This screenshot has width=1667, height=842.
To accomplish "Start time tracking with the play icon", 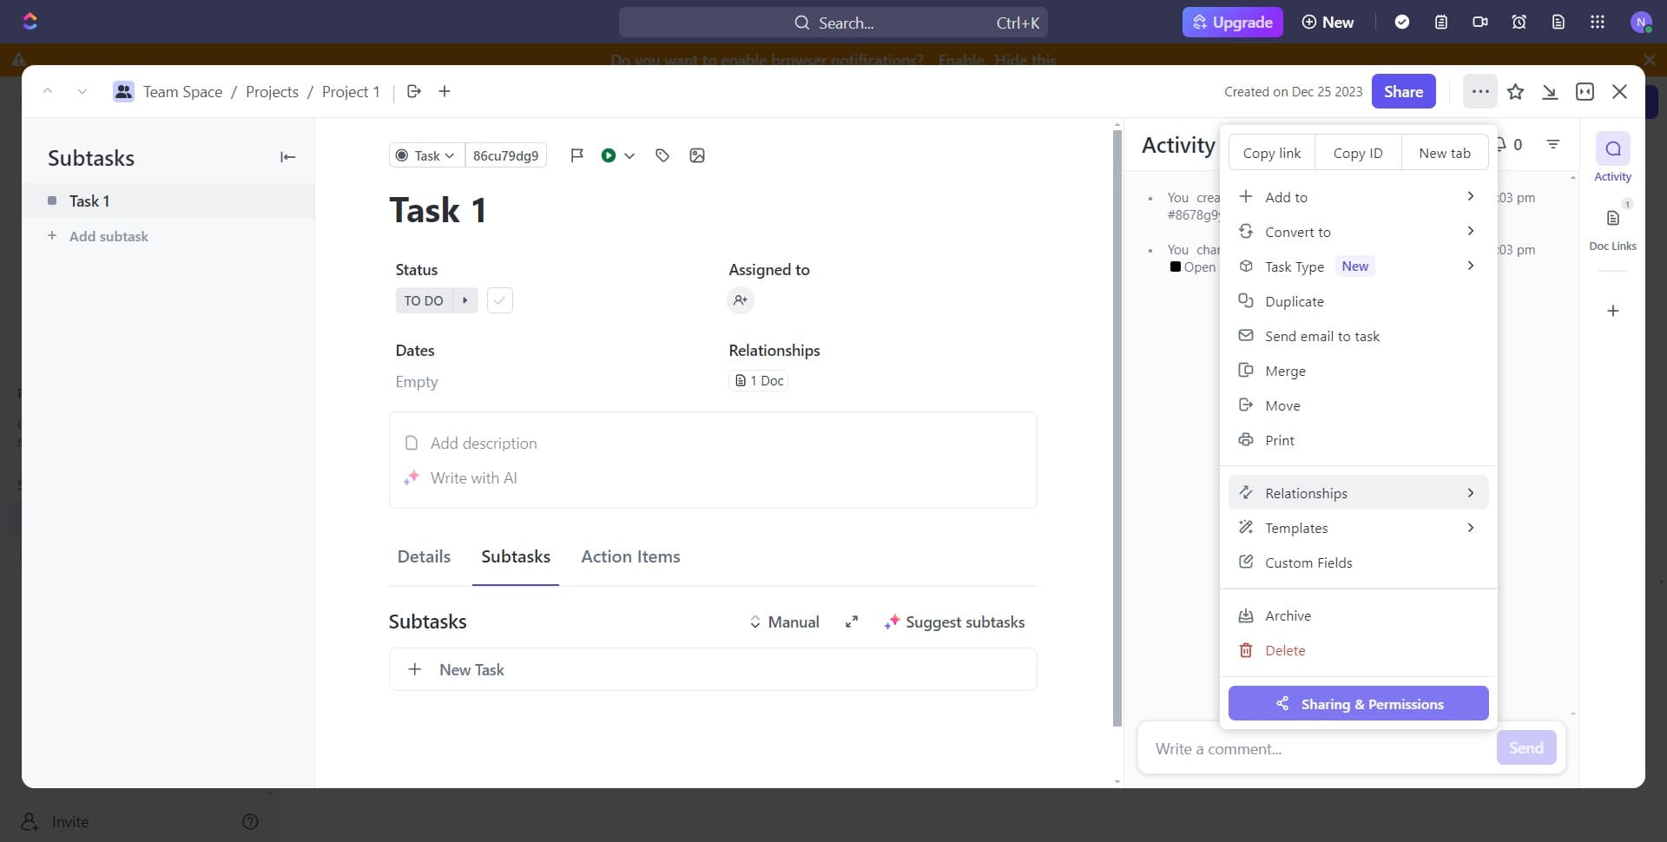I will 609,155.
